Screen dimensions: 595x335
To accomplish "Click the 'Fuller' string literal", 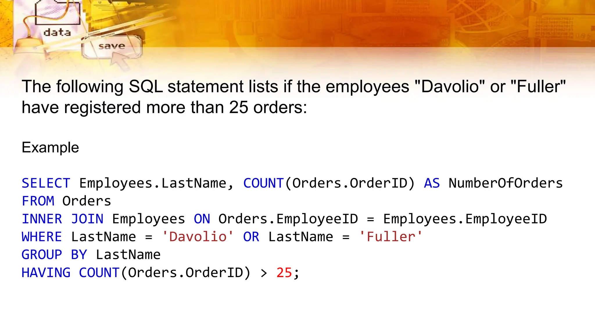I will coord(391,237).
